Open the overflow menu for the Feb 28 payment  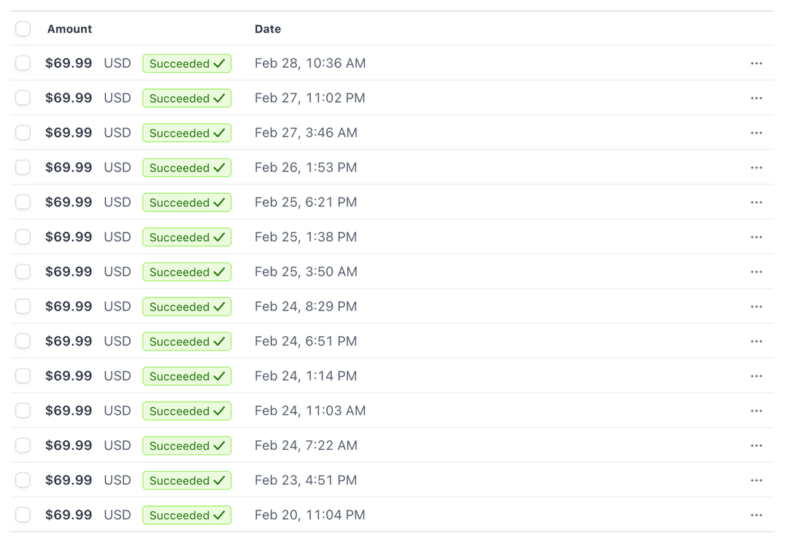click(757, 63)
